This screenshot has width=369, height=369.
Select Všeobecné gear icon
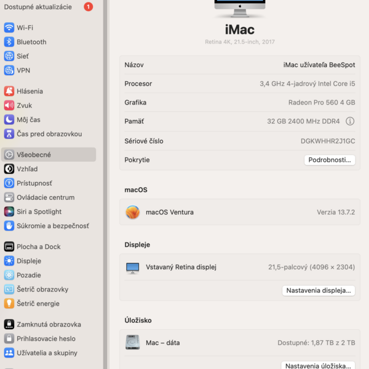click(9, 154)
